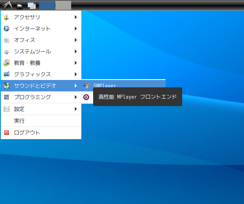Open the 設定 submenu
Image resolution: width=244 pixels, height=204 pixels.
pos(41,109)
